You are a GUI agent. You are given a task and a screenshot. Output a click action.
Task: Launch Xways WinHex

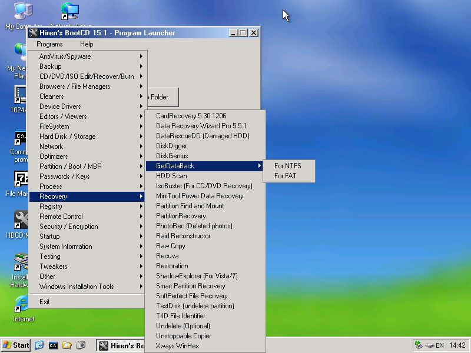tap(205, 346)
